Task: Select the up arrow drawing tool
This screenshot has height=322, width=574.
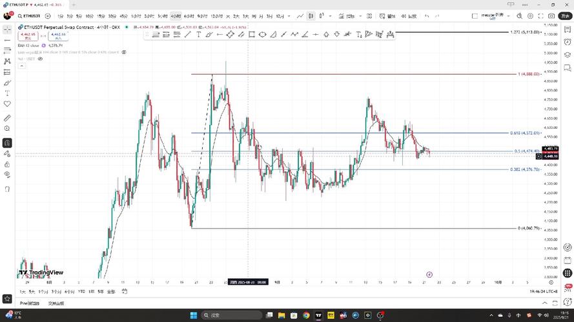Action: pos(326,35)
